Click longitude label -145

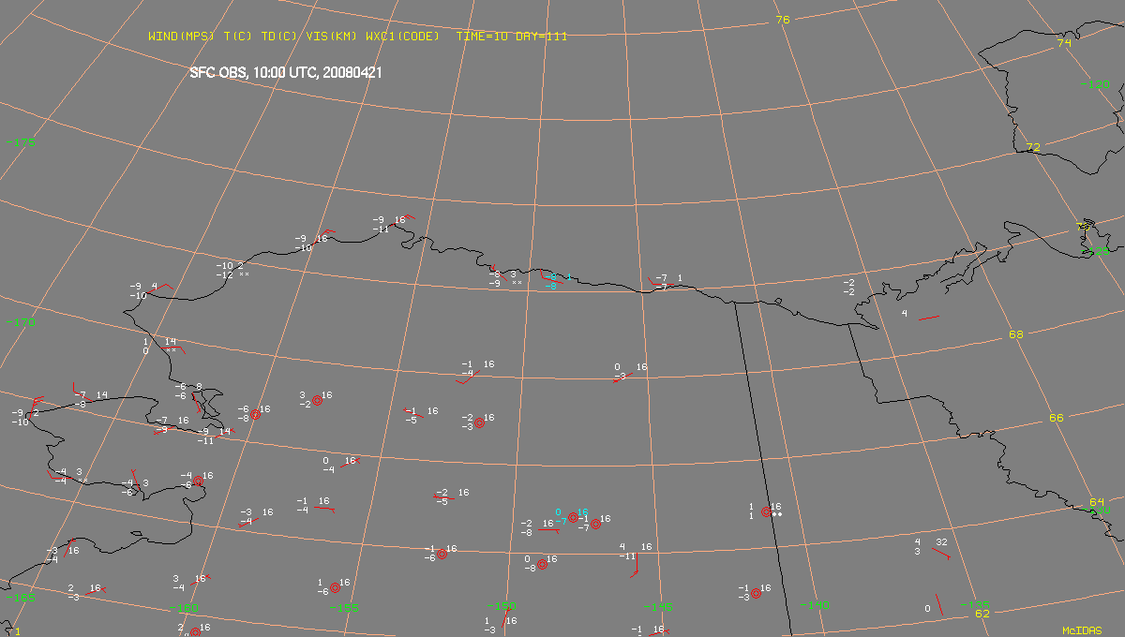659,607
